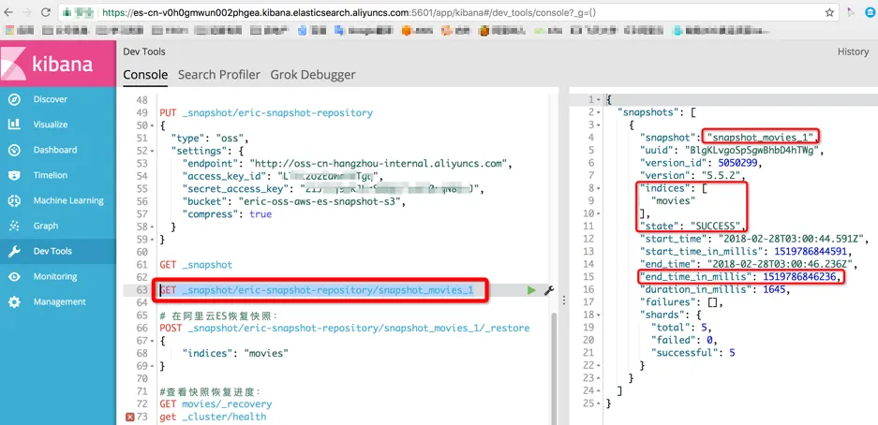Collapse root object at output line 1
This screenshot has height=425, width=878.
click(601, 100)
